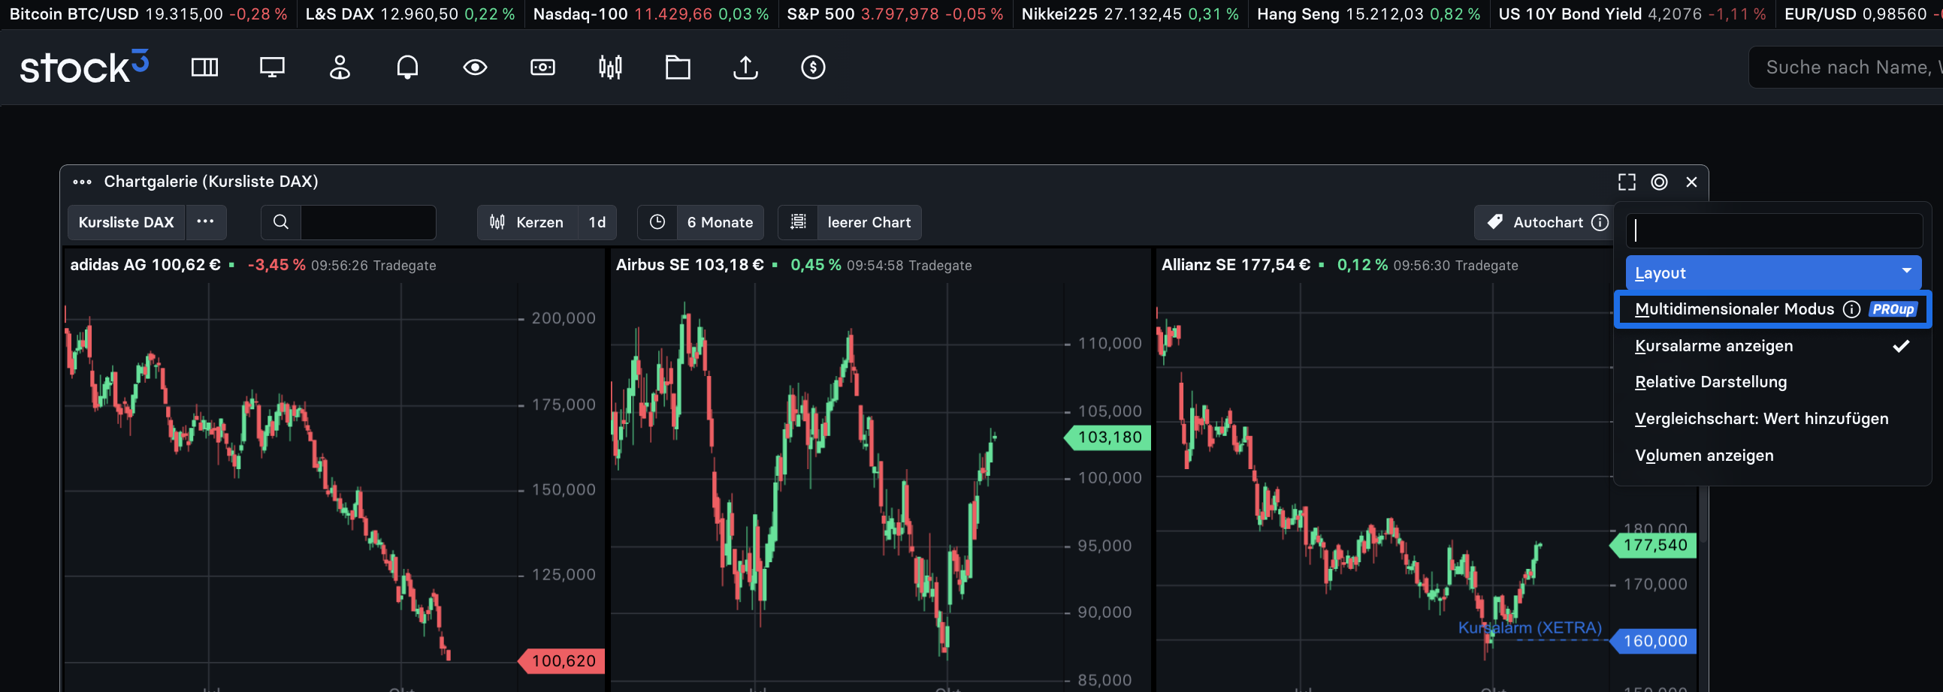Click the candlestick icon beside Kerzen
The image size is (1943, 692).
(497, 222)
